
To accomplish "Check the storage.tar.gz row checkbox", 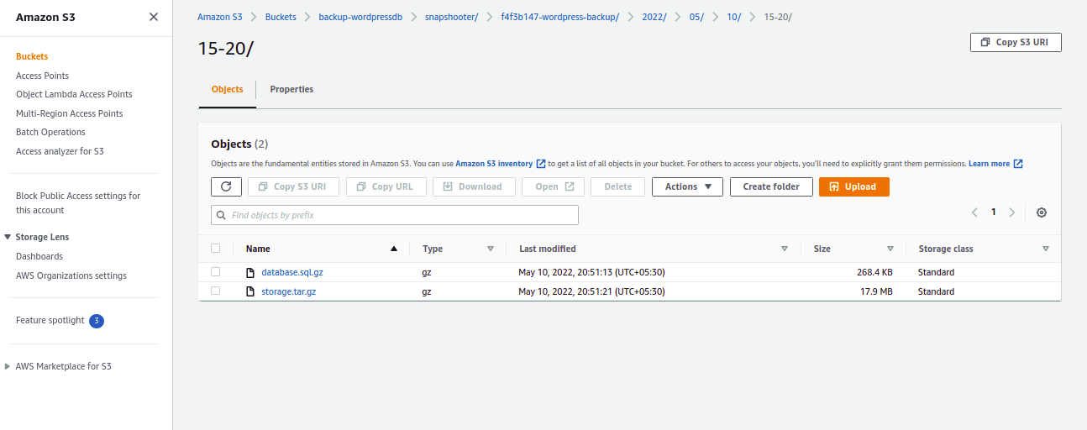I will [216, 291].
